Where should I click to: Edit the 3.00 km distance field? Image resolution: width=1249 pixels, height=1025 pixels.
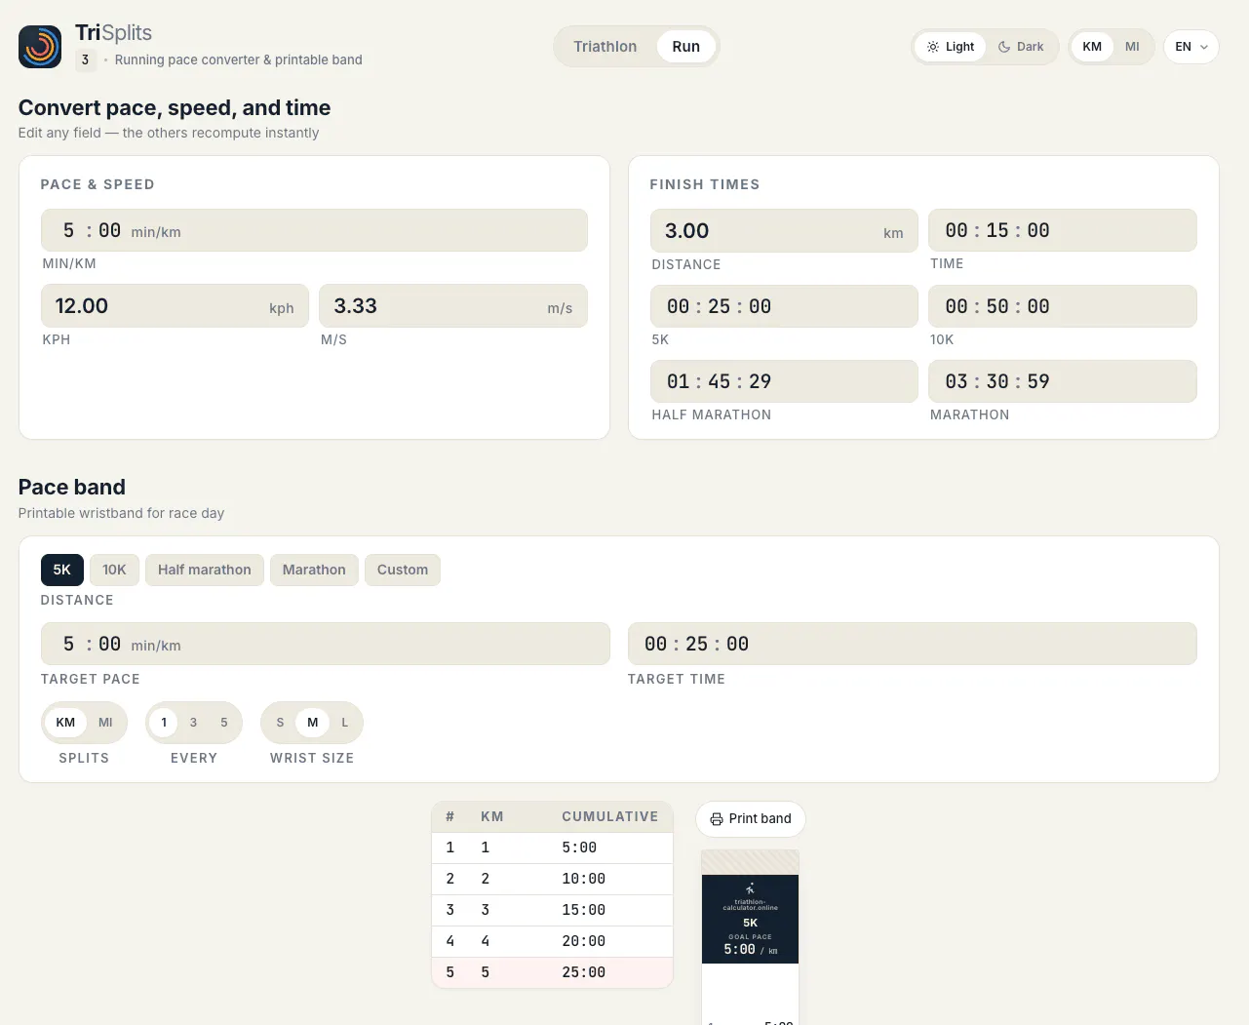[x=784, y=231]
